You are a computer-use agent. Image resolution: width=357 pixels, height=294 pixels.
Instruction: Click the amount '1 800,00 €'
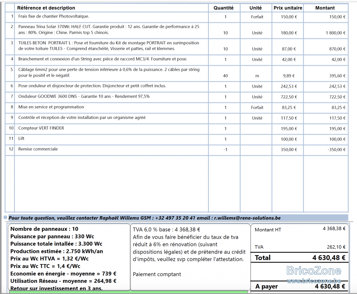coord(336,33)
